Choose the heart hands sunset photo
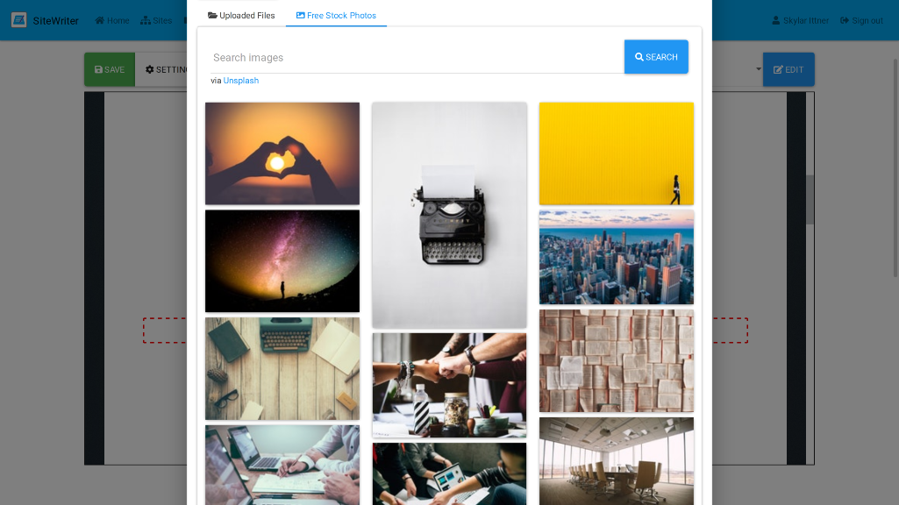 (x=282, y=153)
